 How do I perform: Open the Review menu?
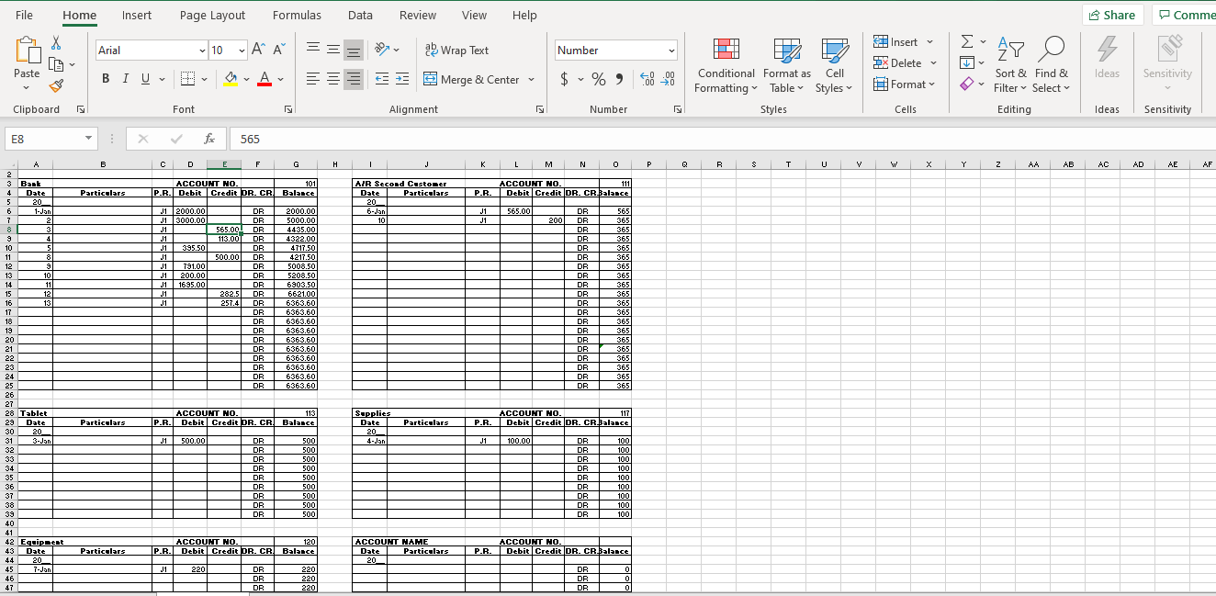(417, 15)
